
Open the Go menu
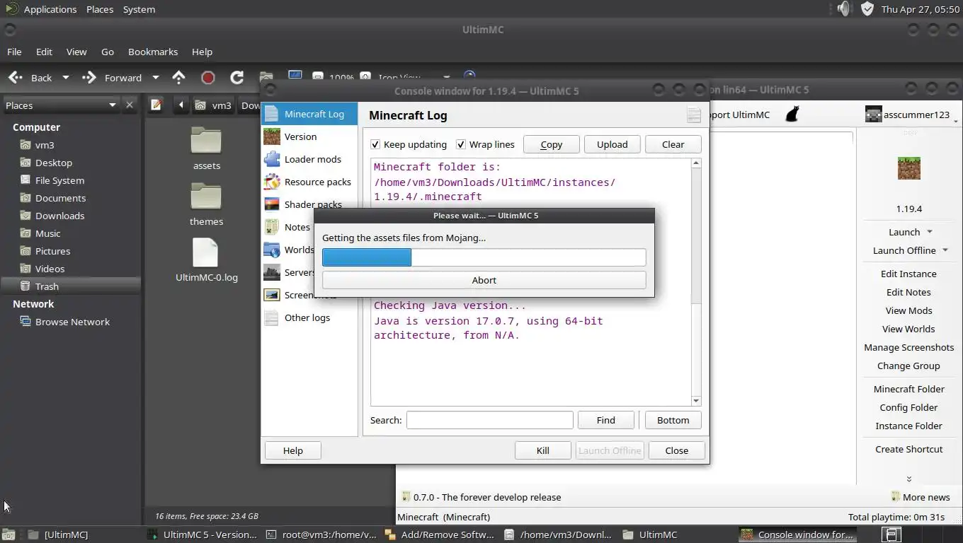[x=108, y=52]
